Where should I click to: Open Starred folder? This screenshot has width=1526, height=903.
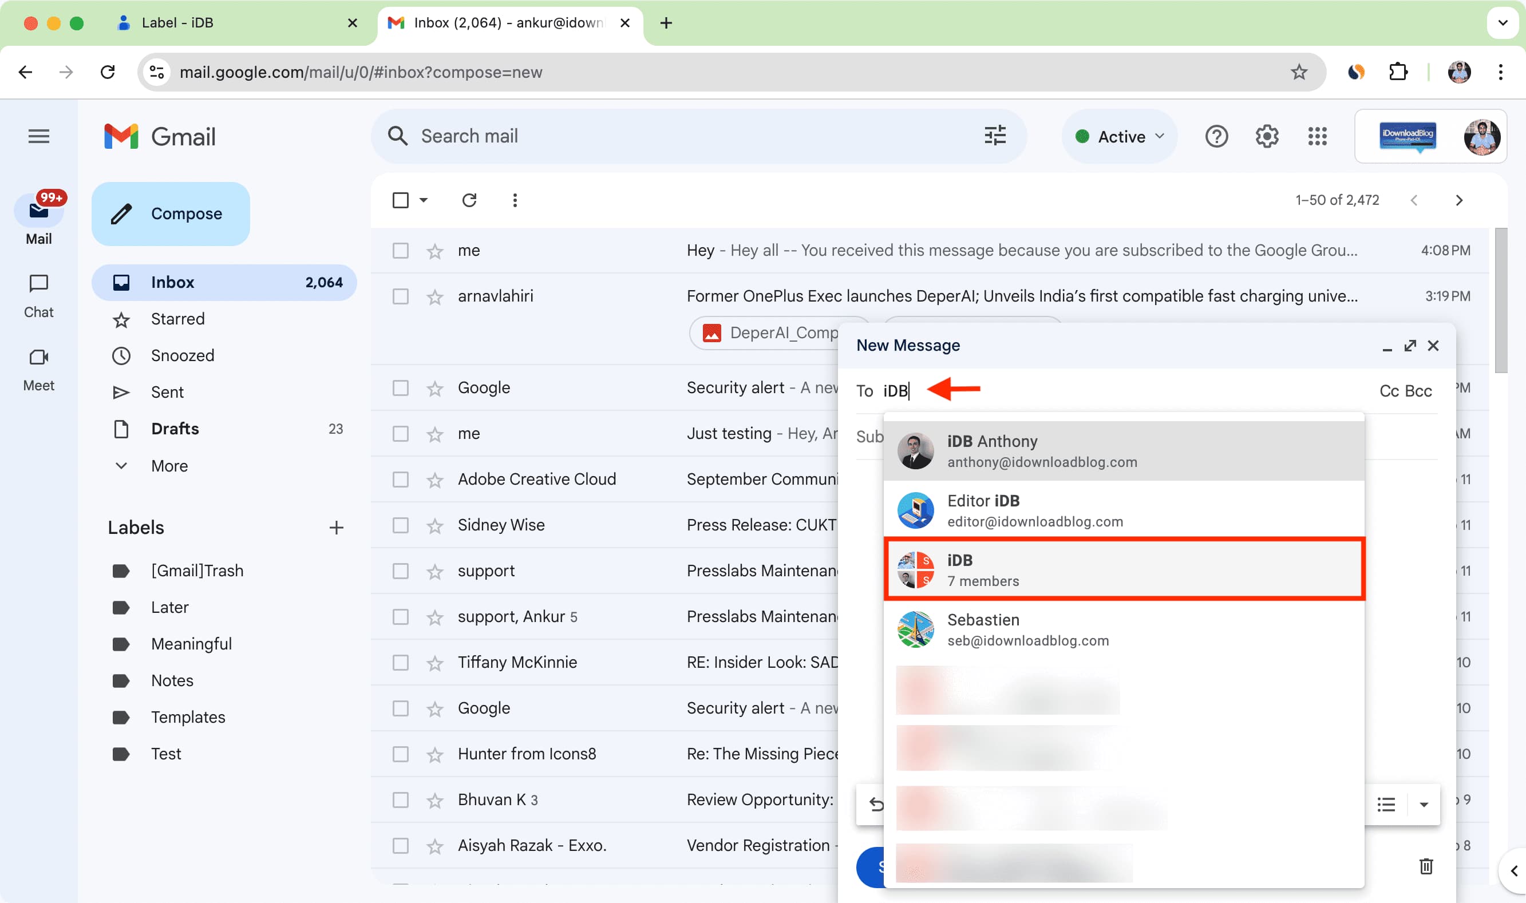224,319
